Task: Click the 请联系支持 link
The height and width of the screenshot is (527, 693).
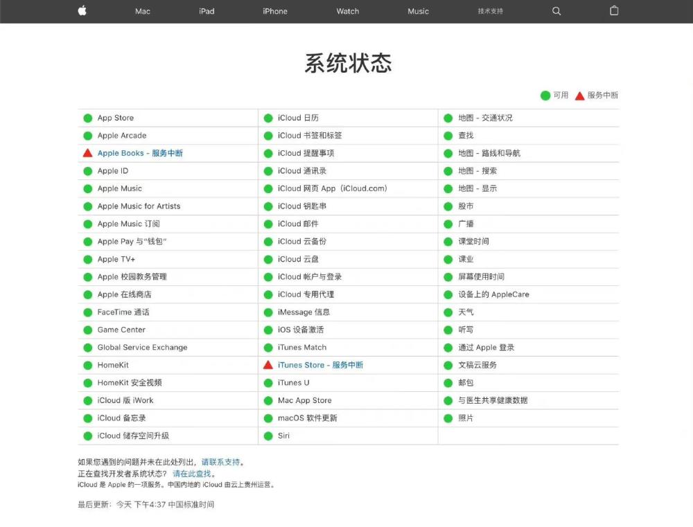Action: 220,462
